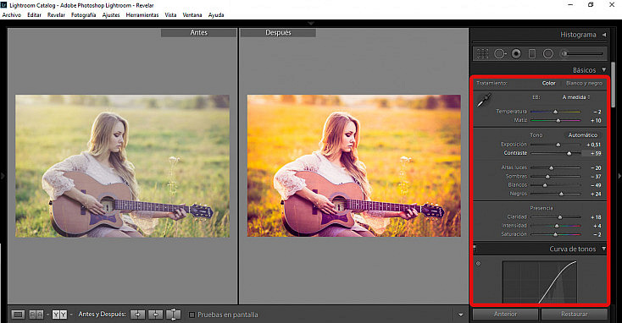This screenshot has width=622, height=323.
Task: Enable Pruebas en pantalla checkbox
Action: 192,315
